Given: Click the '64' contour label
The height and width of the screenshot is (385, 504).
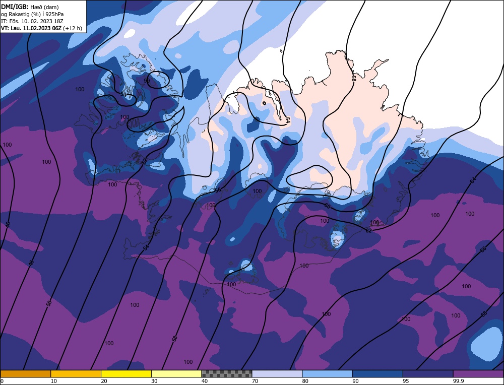Looking at the screenshot, I should [473, 181].
